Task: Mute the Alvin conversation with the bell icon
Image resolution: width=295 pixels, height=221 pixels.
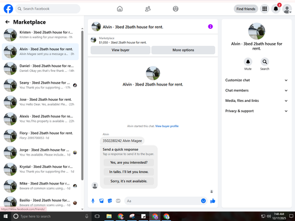Action: pos(248,62)
